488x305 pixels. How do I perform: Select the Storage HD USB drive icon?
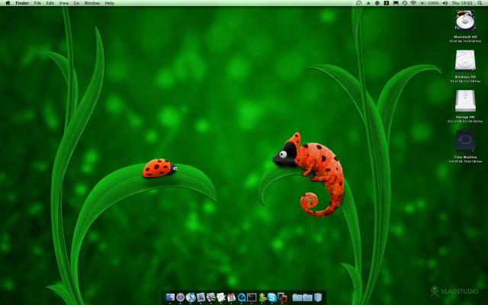(465, 101)
